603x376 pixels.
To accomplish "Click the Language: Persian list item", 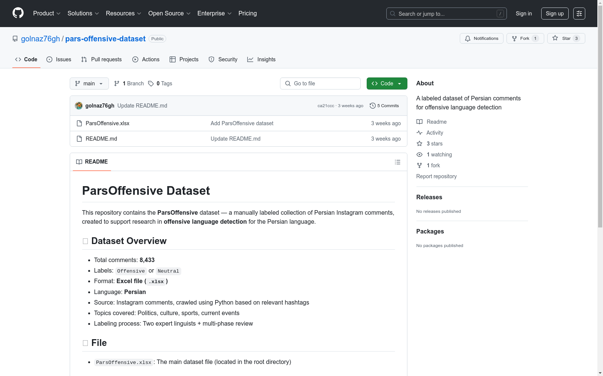I will coord(120,292).
